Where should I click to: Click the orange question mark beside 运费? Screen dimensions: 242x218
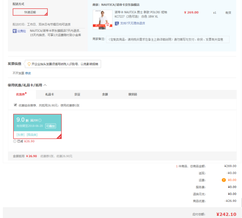pyautogui.click(x=223, y=180)
